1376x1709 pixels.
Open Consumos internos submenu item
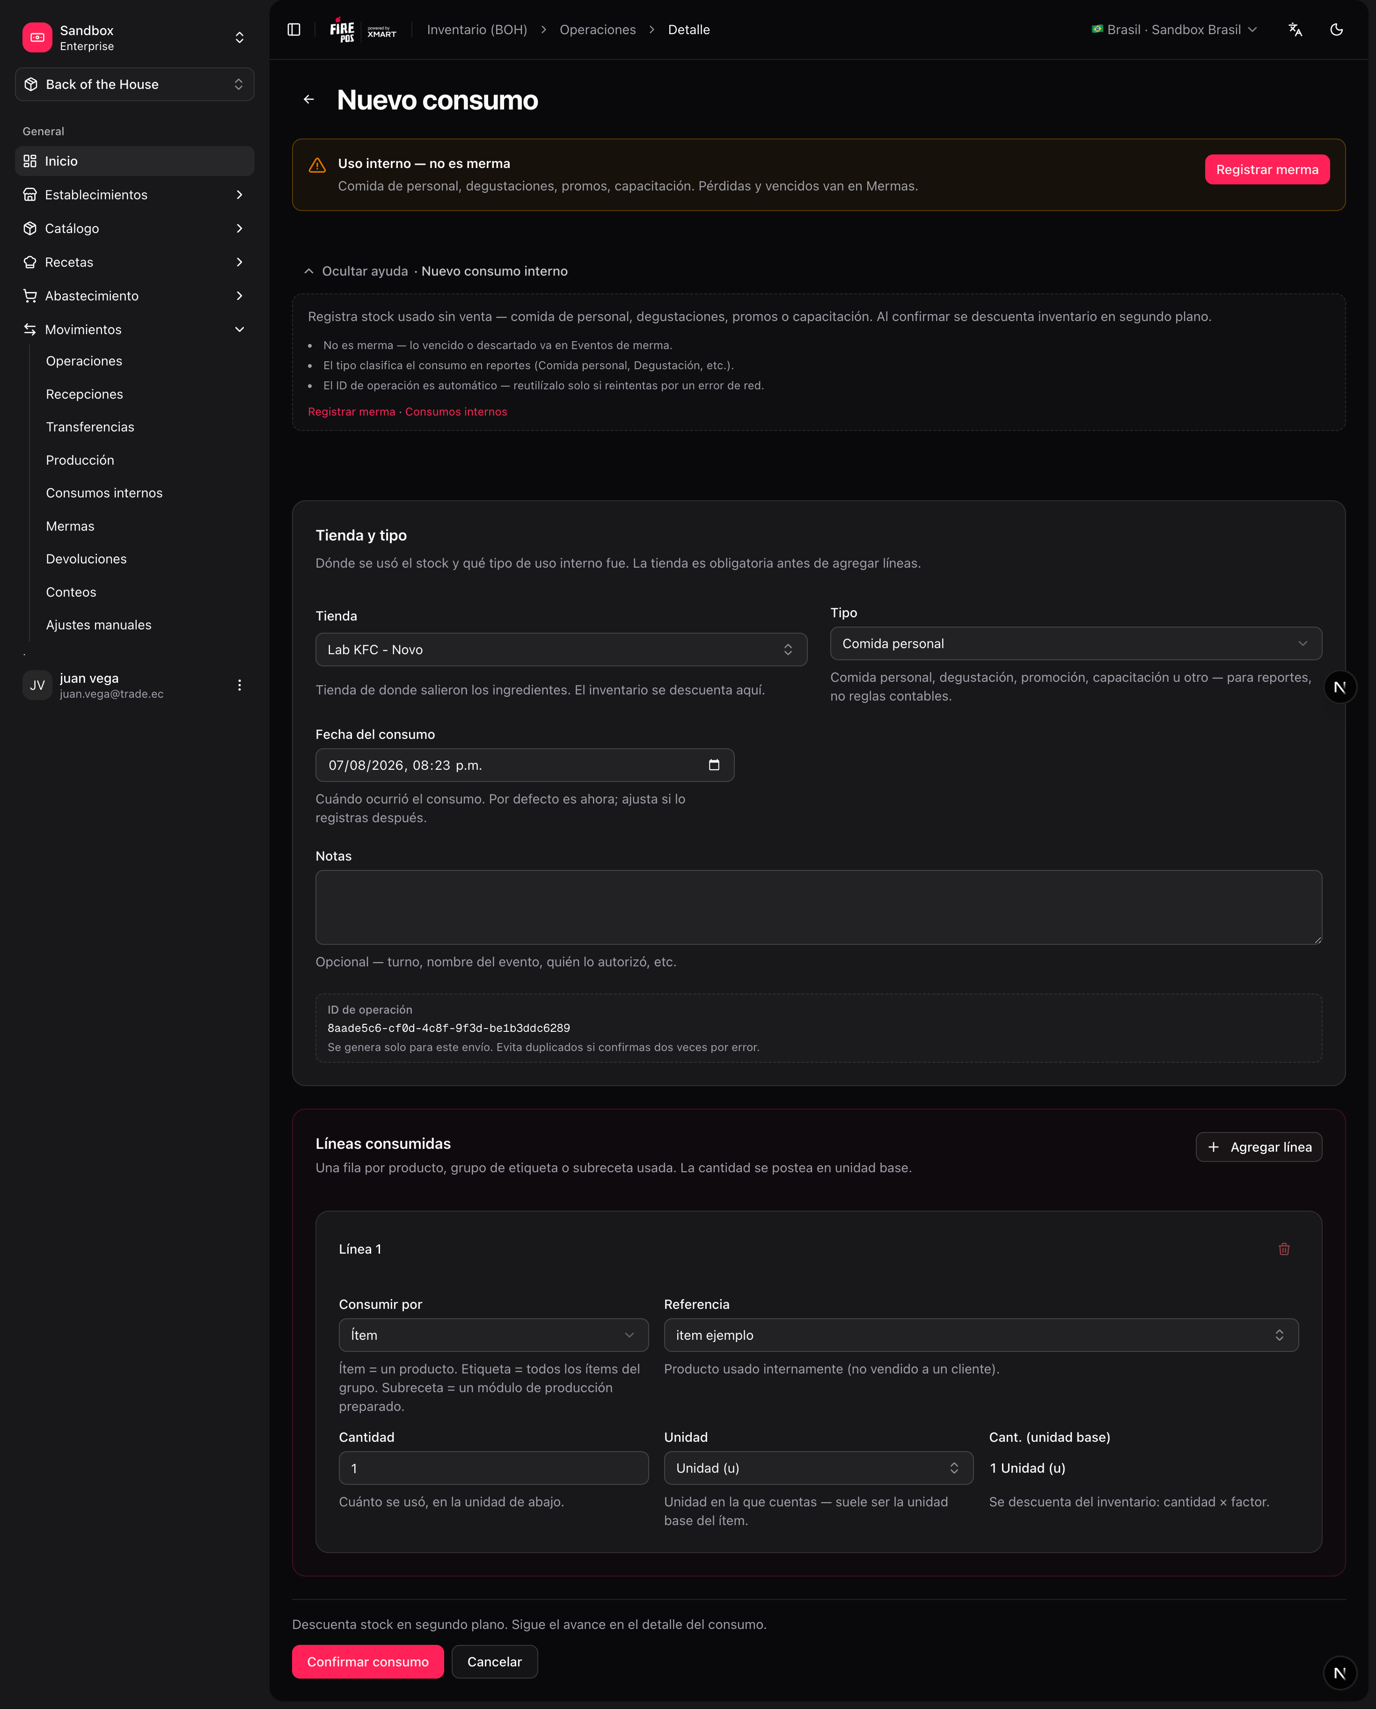point(104,492)
